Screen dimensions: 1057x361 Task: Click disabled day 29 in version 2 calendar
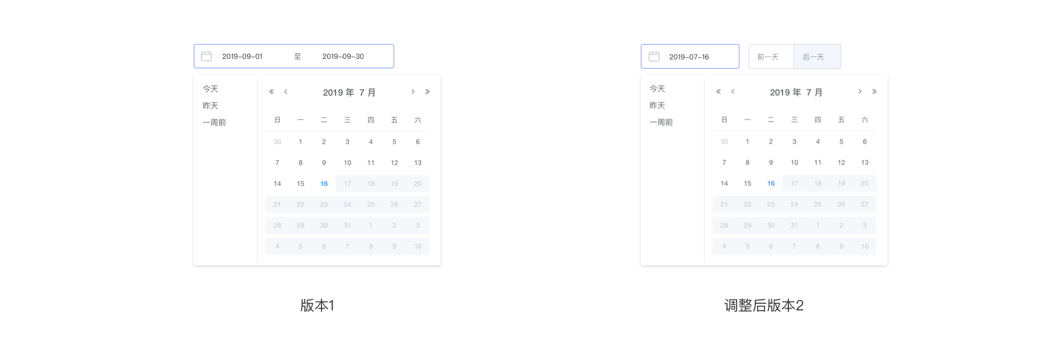coord(748,226)
